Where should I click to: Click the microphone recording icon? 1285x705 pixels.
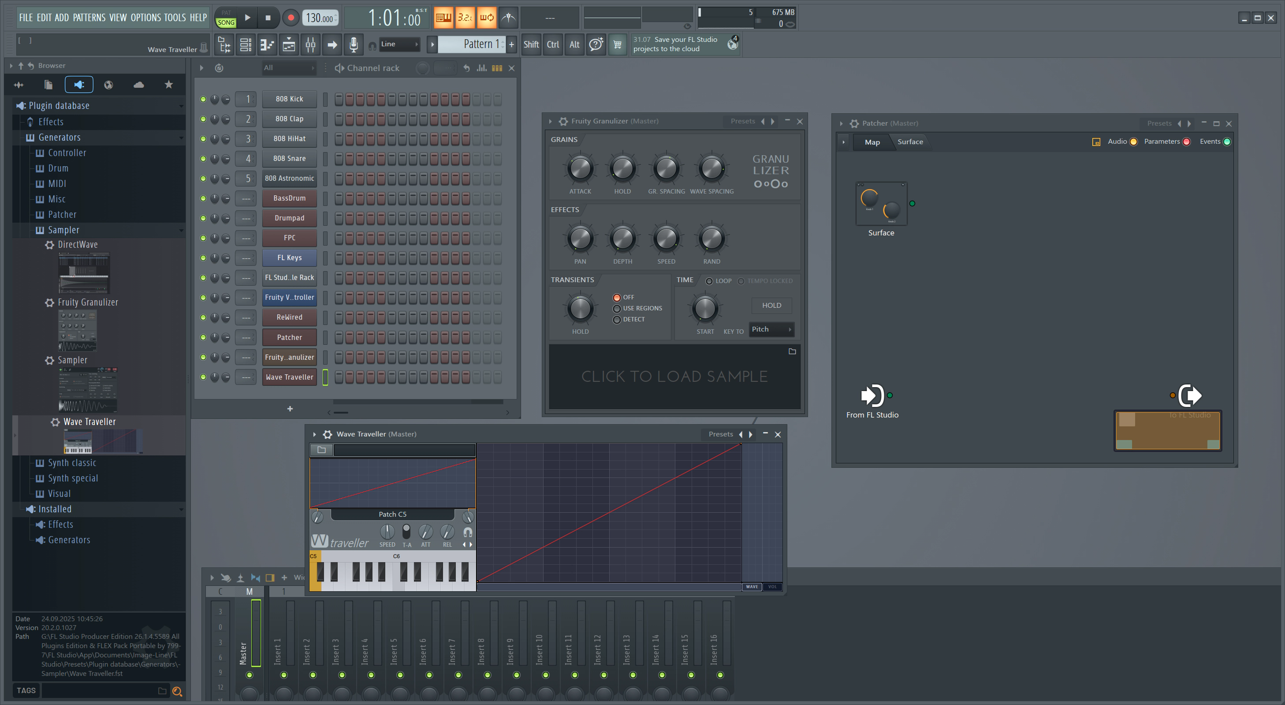click(353, 45)
